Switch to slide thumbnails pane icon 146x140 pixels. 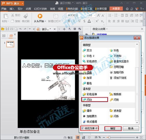(x=11, y=36)
